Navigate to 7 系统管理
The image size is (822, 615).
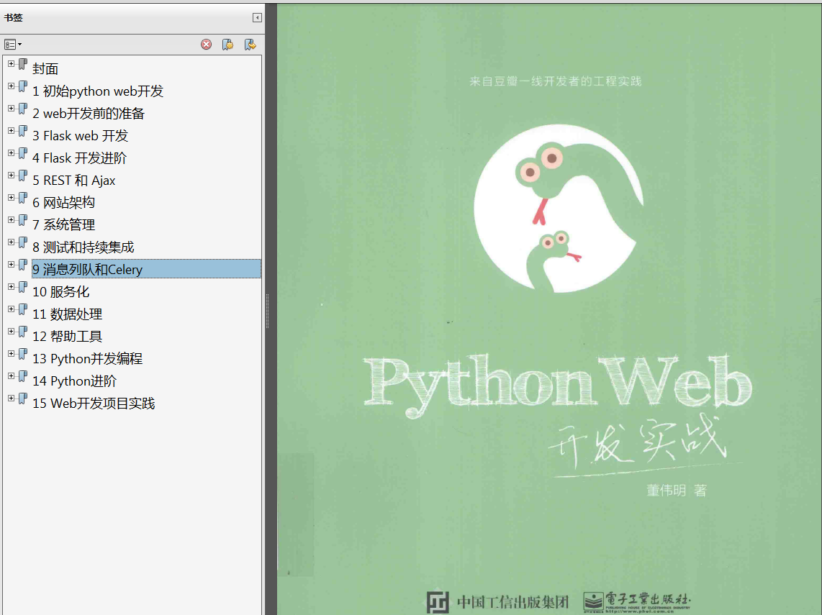(63, 224)
